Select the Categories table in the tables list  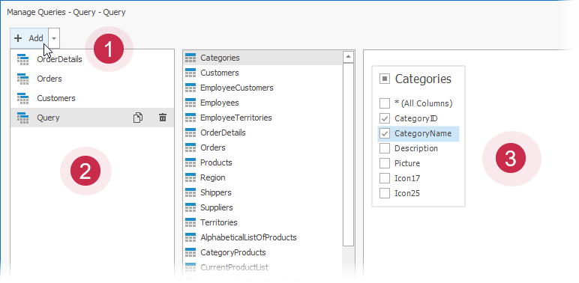coord(263,58)
